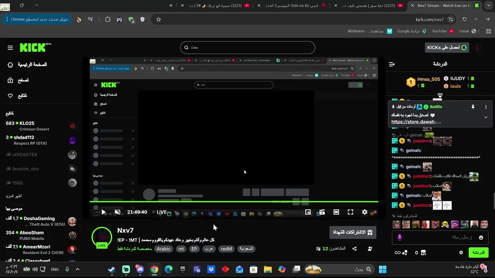Screen dimensions: 495x278
Task: Open emoji picker in chat box
Action: point(481,237)
